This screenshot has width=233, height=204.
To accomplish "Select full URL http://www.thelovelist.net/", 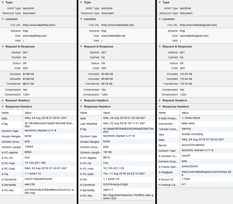I will (x=118, y=25).
